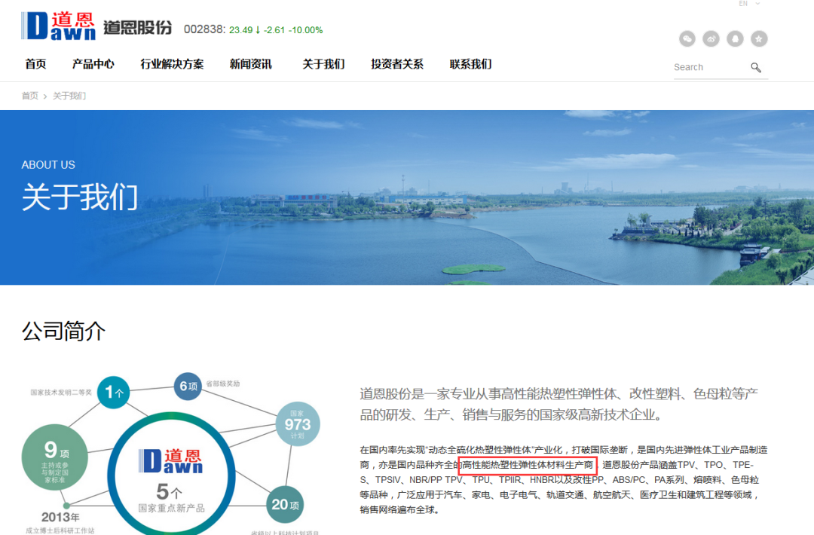This screenshot has height=535, width=814.
Task: Click the 国家技术发明二等奖 label
Action: [x=61, y=393]
